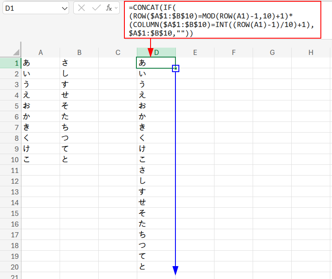Click cell A1 containing あ
Viewport: 332px width, 279px height.
tap(41, 63)
